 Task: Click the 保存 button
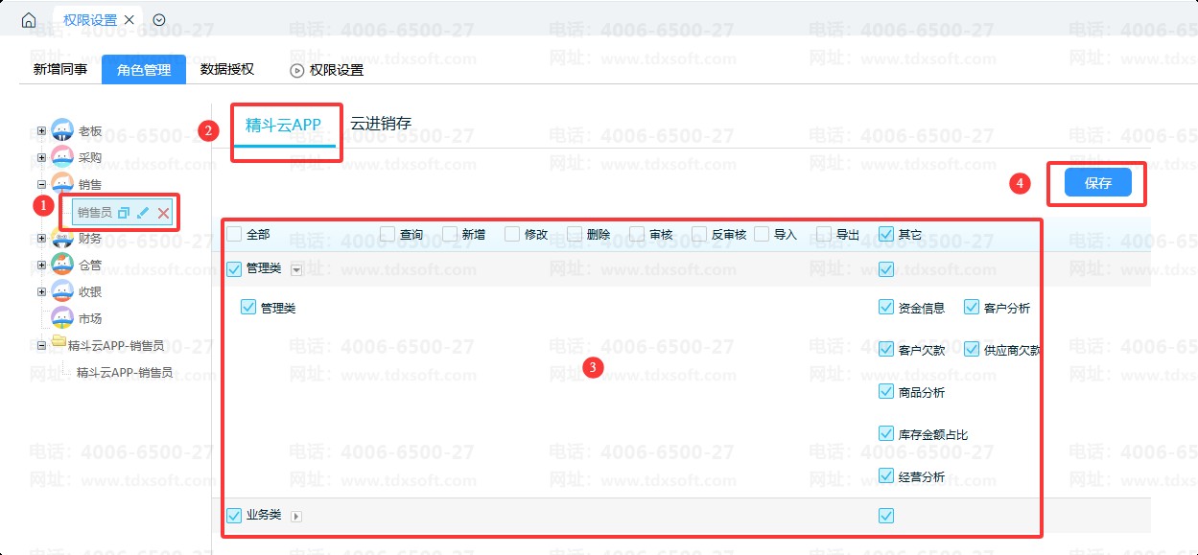[x=1097, y=182]
